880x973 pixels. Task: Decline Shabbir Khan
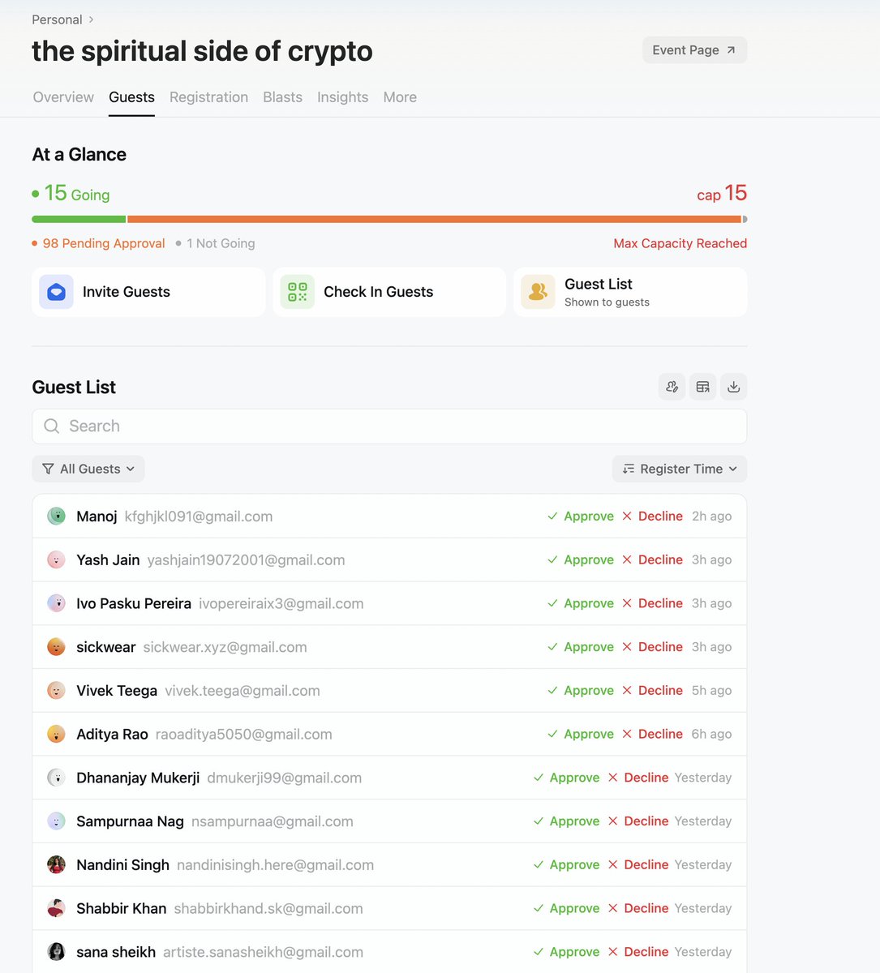click(x=638, y=908)
